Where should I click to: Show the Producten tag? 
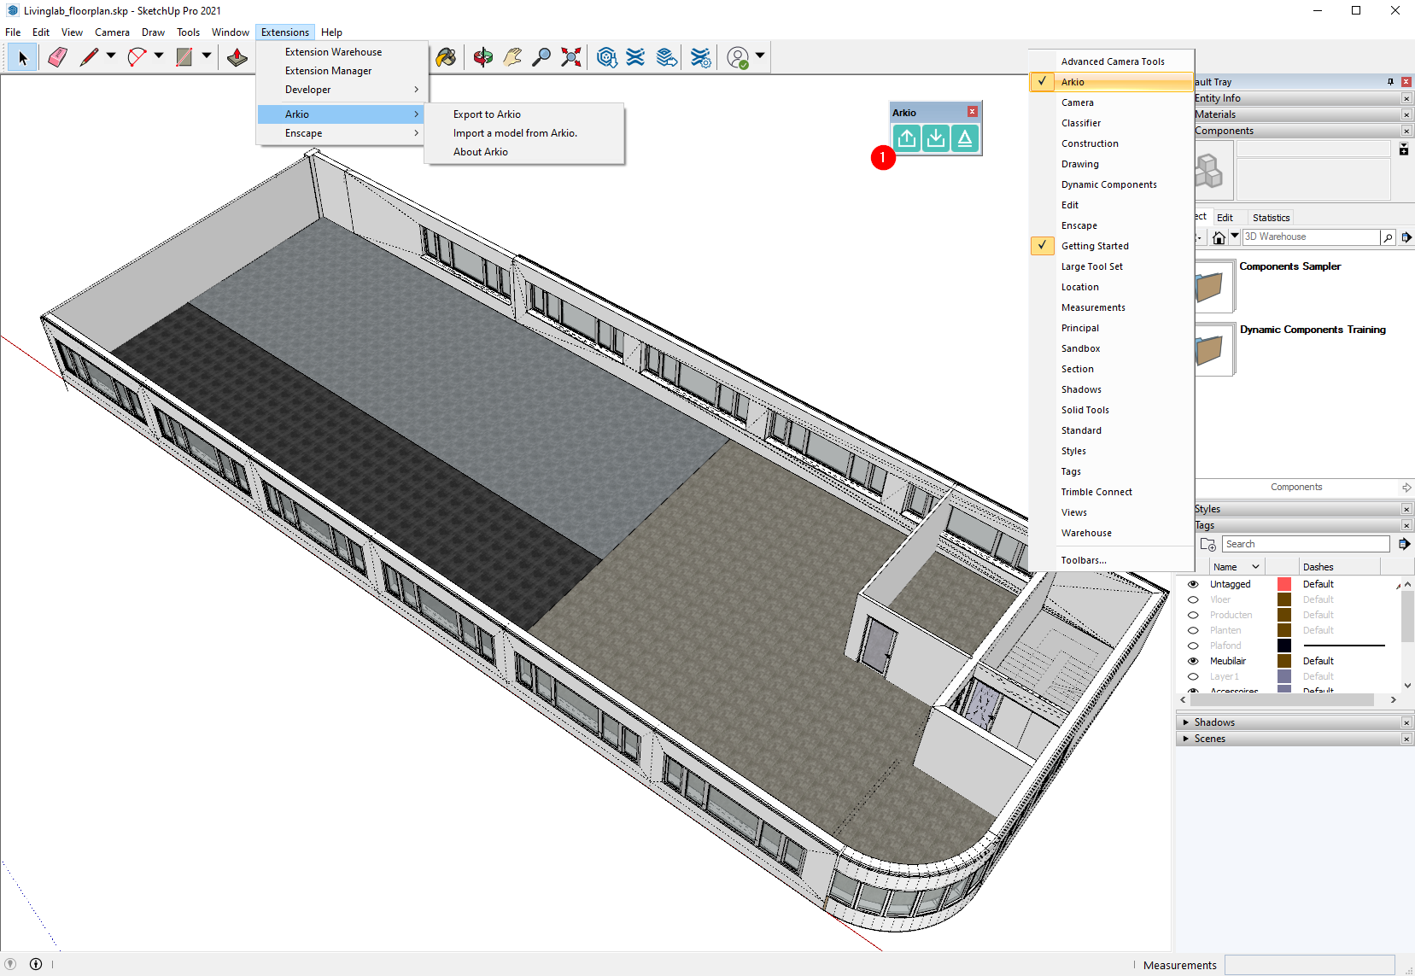coord(1193,615)
